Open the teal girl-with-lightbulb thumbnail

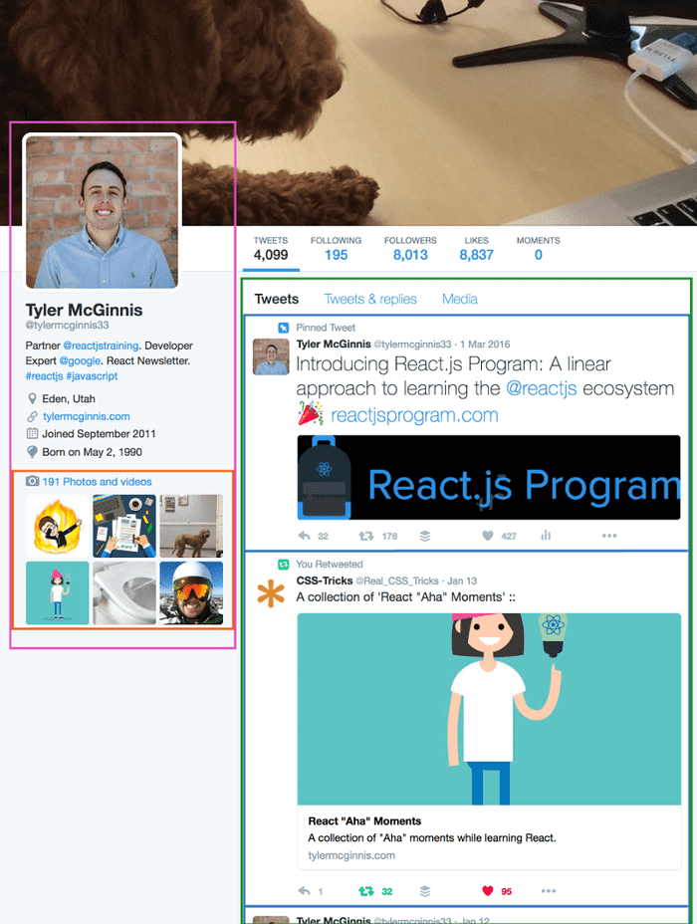[x=57, y=592]
